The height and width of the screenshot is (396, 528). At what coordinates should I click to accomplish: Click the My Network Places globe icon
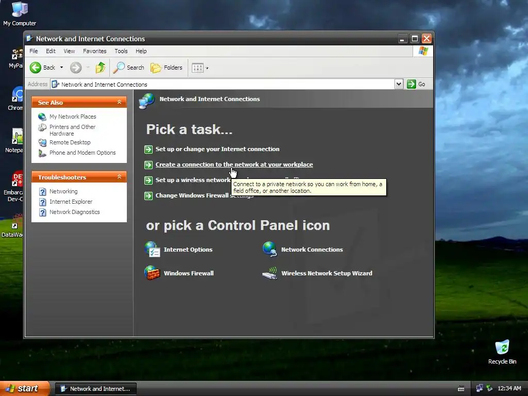click(x=42, y=117)
